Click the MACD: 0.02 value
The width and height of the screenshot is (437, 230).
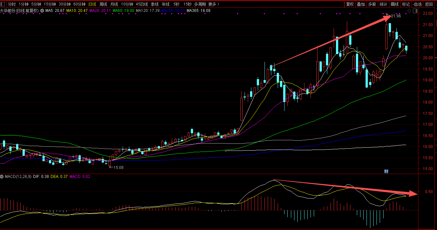pos(80,177)
